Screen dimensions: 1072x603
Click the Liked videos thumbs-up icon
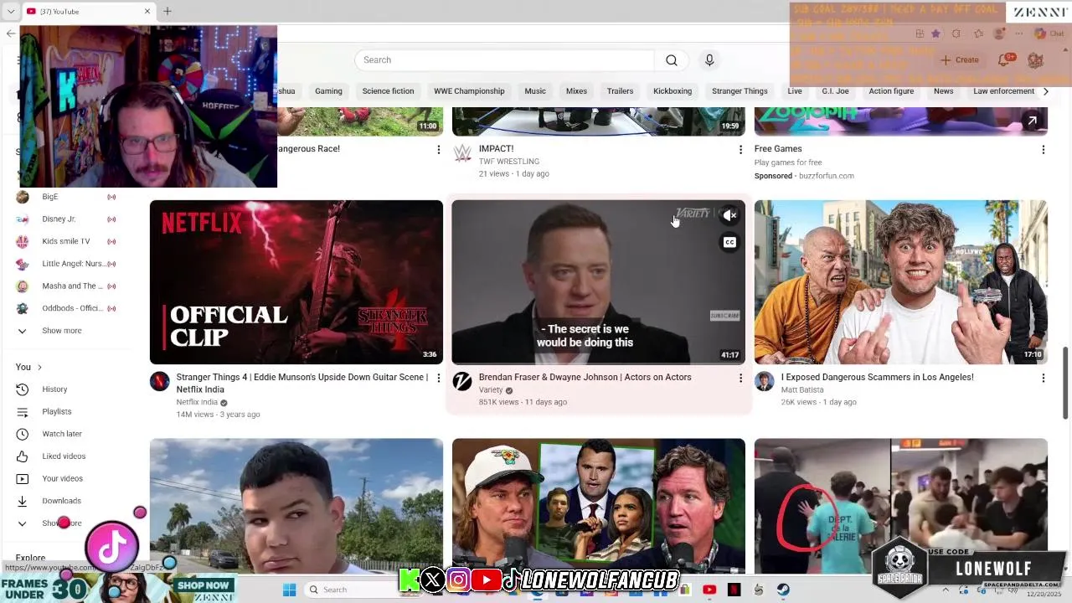(x=23, y=456)
